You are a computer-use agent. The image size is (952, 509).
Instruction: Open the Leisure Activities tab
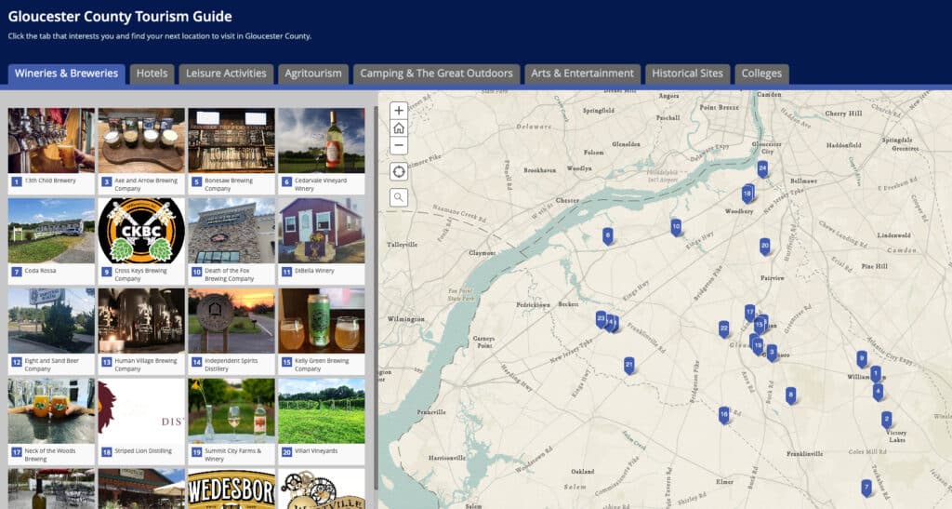click(x=226, y=74)
